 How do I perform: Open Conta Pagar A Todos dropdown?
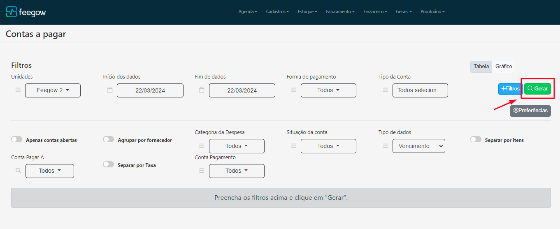(50, 171)
